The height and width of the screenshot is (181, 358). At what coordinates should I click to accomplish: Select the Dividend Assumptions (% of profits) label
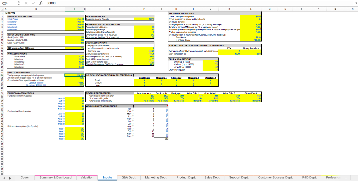(x=23, y=126)
